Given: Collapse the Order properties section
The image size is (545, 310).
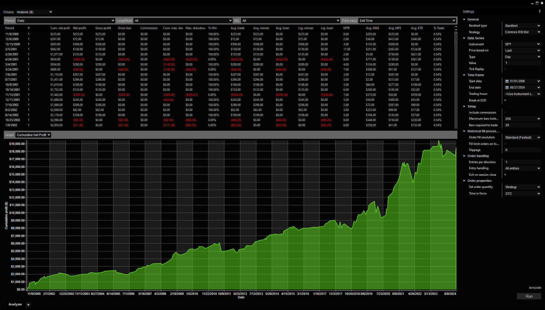Looking at the screenshot, I should pyautogui.click(x=464, y=181).
